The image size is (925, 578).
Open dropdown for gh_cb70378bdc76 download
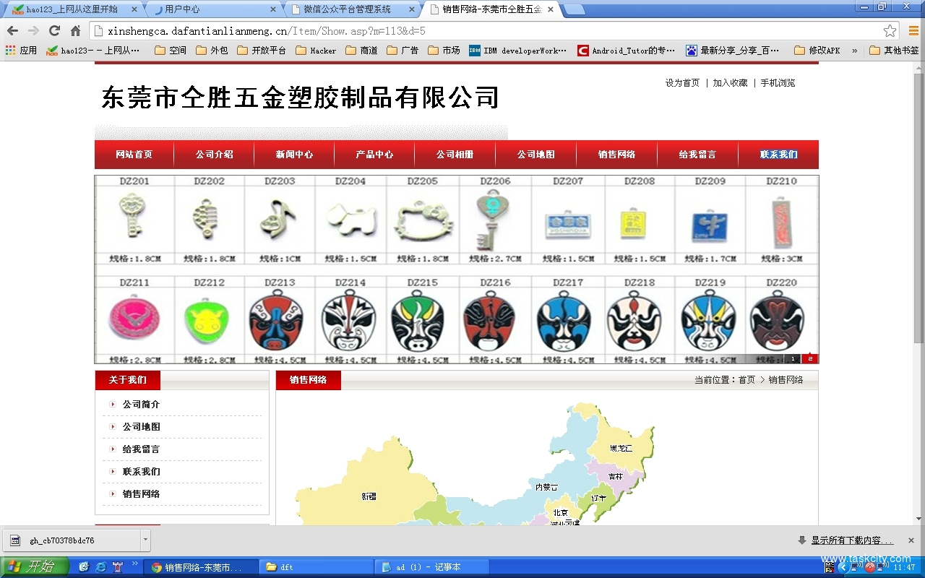pos(145,540)
